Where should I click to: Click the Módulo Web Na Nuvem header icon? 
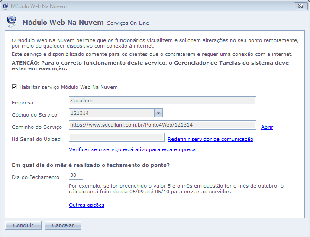point(12,21)
